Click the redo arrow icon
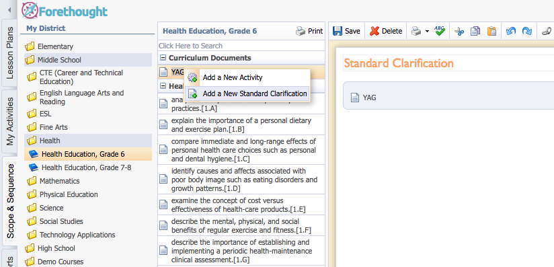The image size is (554, 267). click(527, 31)
